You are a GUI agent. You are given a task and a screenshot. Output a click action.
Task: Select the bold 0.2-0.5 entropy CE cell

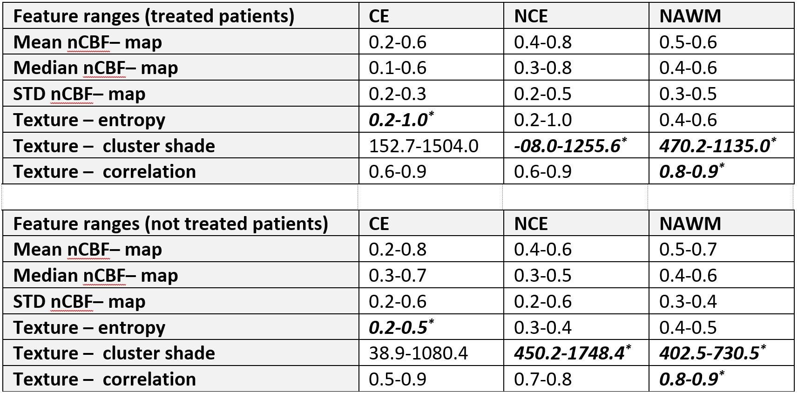398,328
